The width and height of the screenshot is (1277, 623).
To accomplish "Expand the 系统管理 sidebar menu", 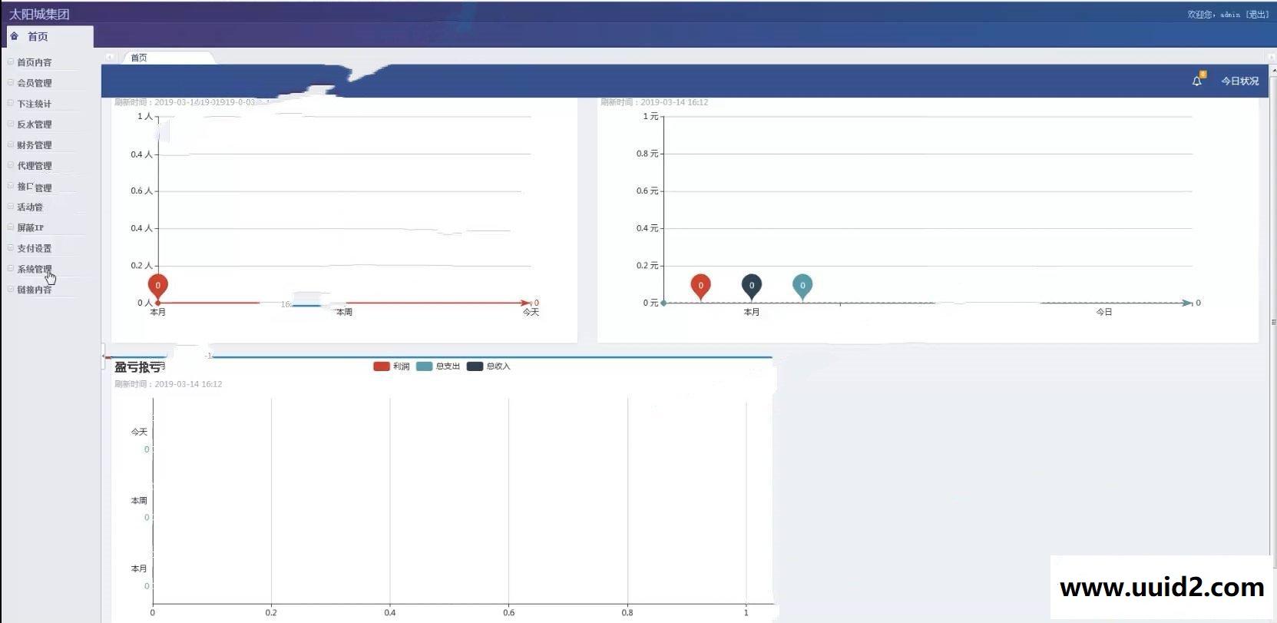I will tap(35, 269).
